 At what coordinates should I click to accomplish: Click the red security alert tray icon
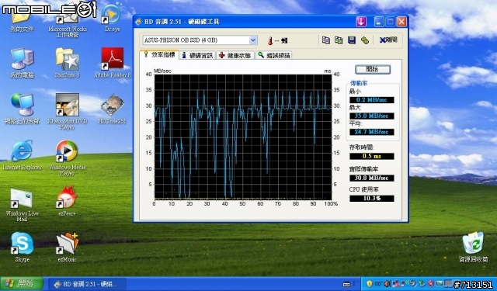click(x=430, y=284)
